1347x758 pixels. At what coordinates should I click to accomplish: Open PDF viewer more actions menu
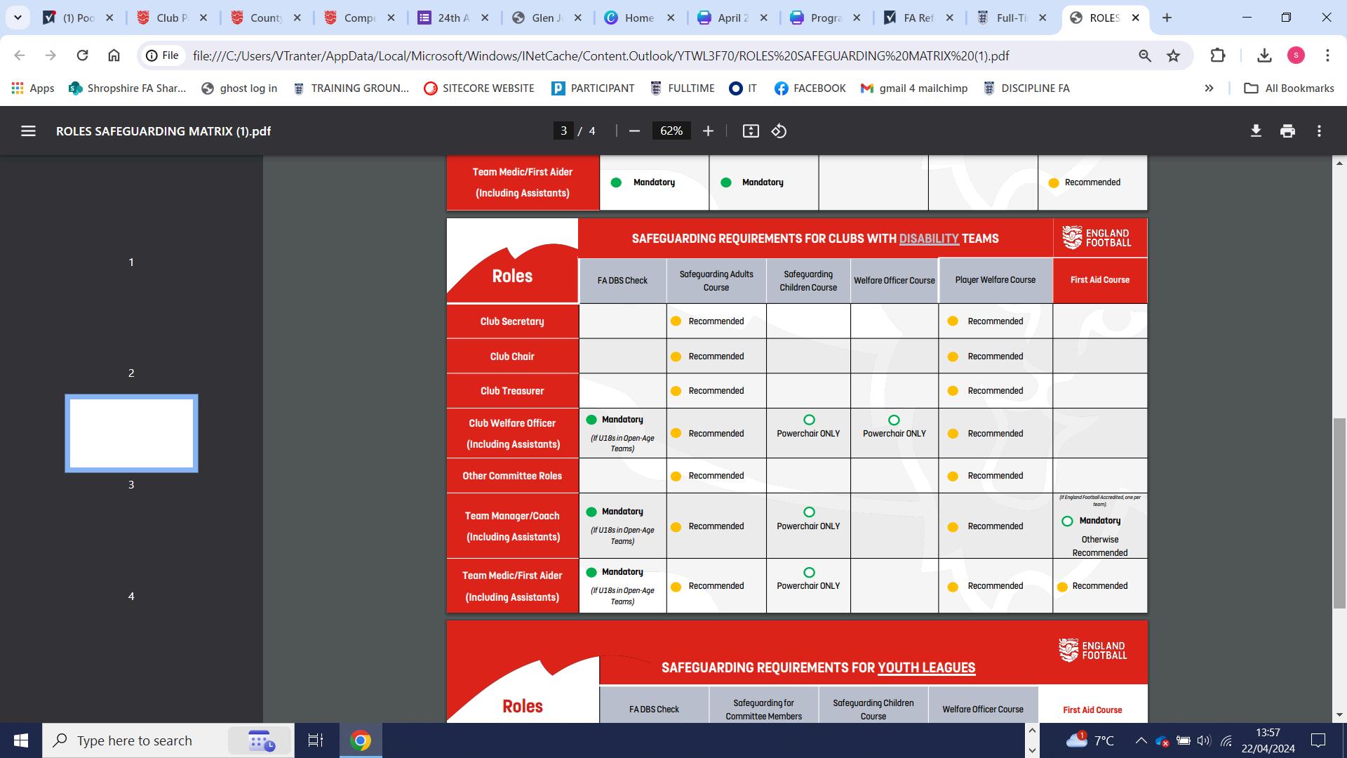pyautogui.click(x=1319, y=131)
